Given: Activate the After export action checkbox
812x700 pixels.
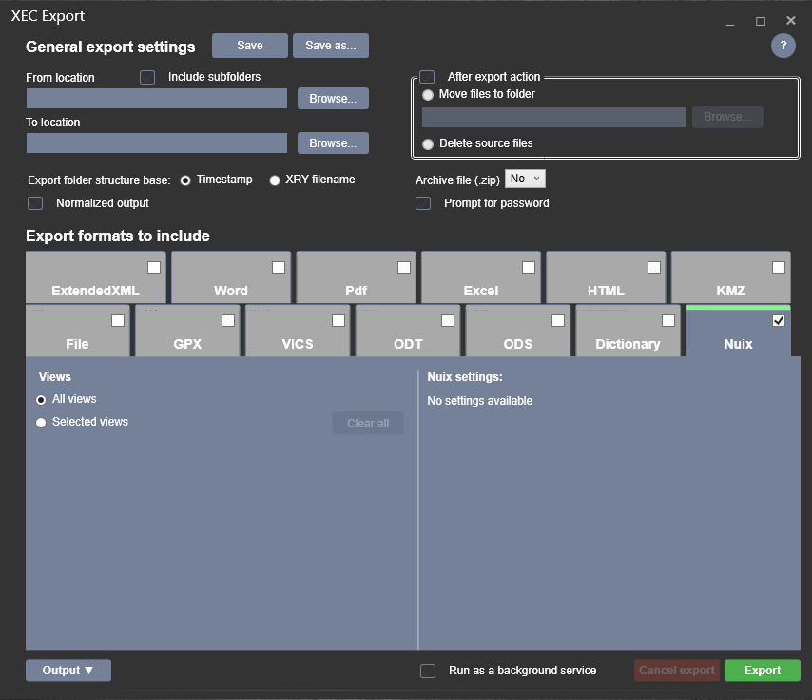Looking at the screenshot, I should coord(426,77).
